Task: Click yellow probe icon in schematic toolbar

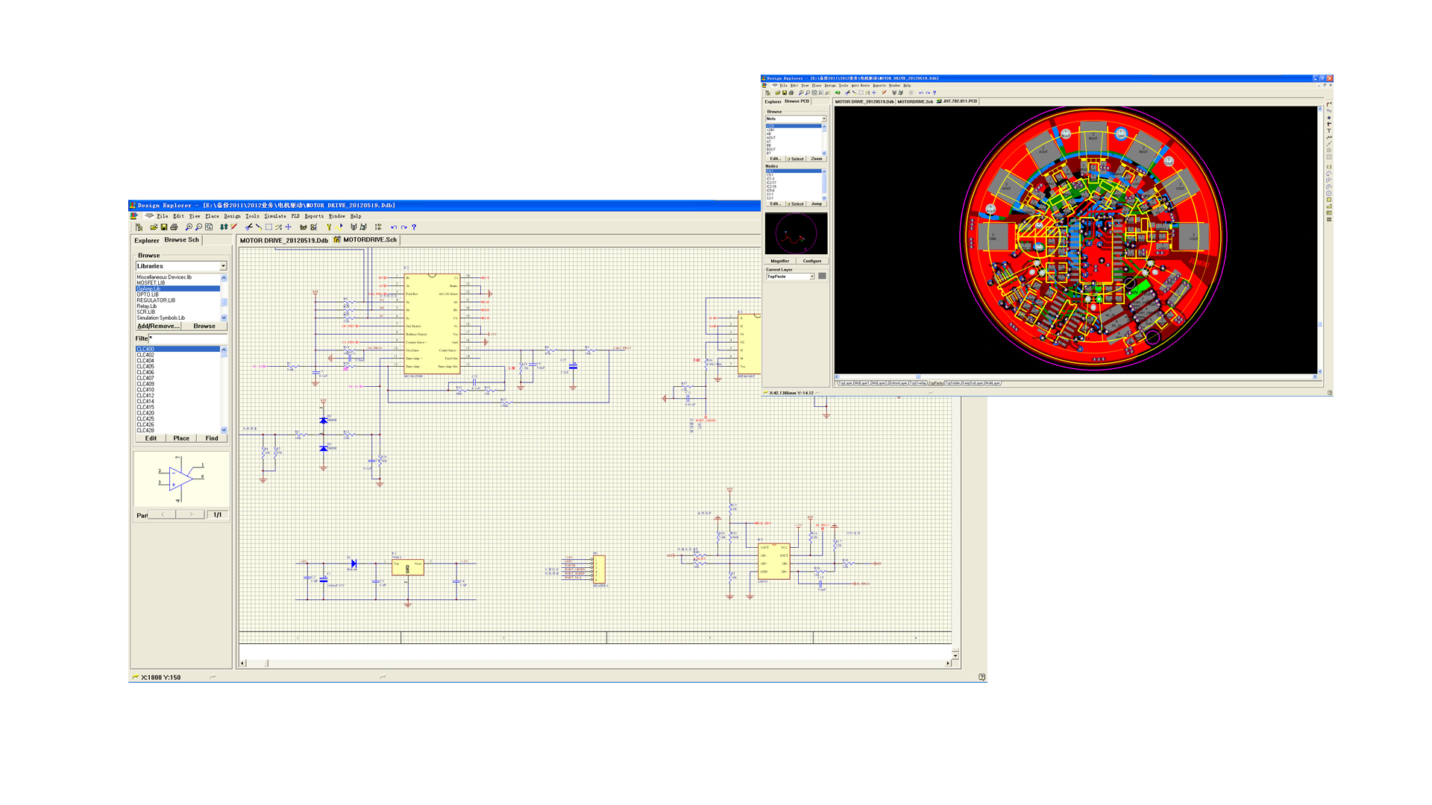Action: pos(329,227)
